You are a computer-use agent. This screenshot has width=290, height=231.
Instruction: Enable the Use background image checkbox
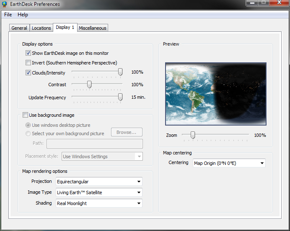pyautogui.click(x=25, y=115)
